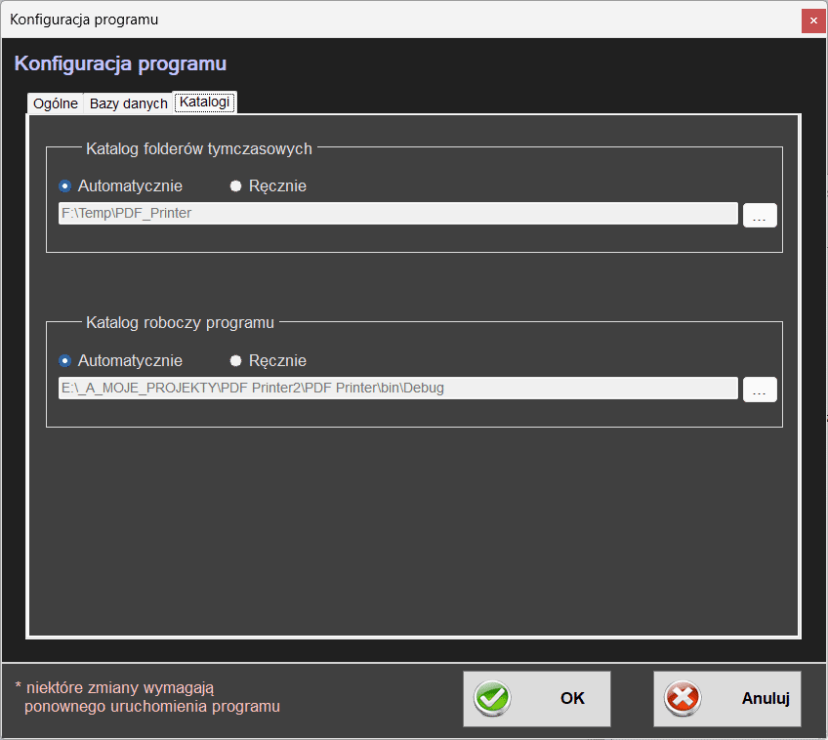Click the green checkmark icon on OK
Screen dimensions: 828x740
click(492, 698)
